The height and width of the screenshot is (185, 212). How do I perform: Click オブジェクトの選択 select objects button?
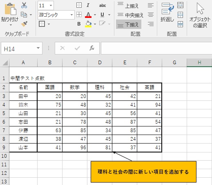click(200, 15)
